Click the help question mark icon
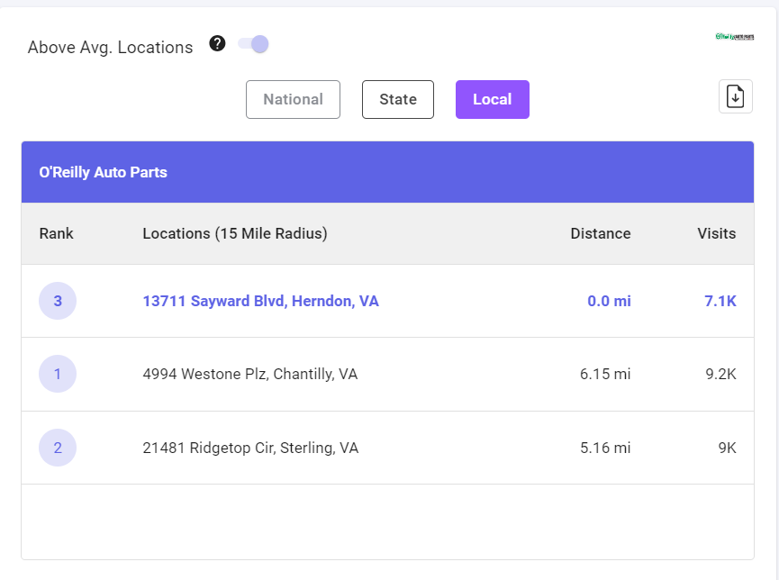 217,43
